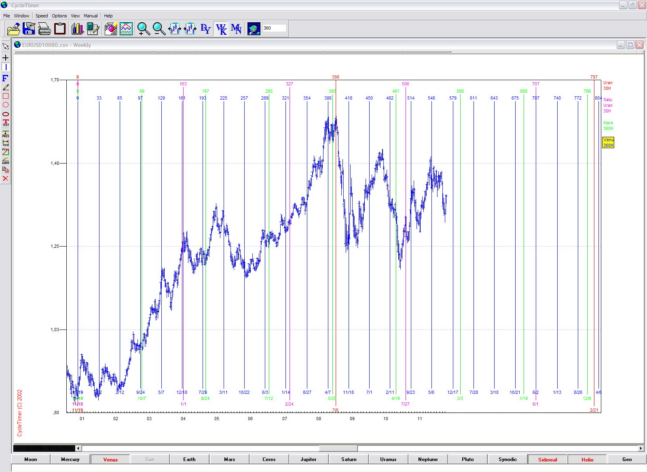Toggle the Venus planet button
The image size is (647, 472).
pyautogui.click(x=110, y=459)
